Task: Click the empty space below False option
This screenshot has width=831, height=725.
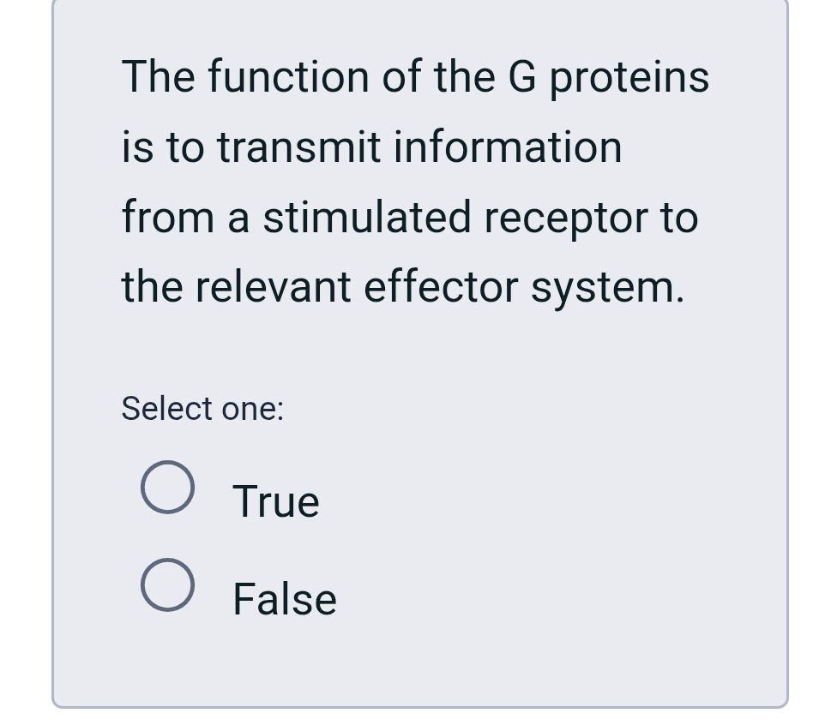Action: (x=412, y=668)
